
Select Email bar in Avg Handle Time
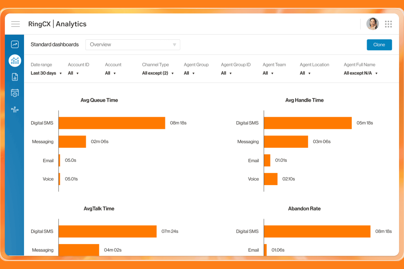[267, 160]
